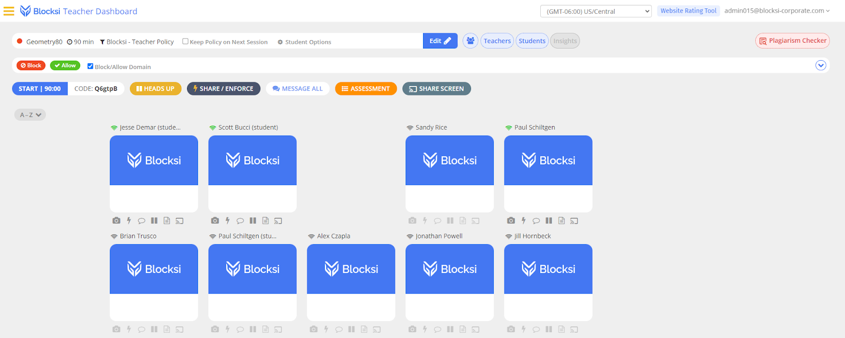The height and width of the screenshot is (338, 845).
Task: Click the red Block button
Action: tap(31, 65)
